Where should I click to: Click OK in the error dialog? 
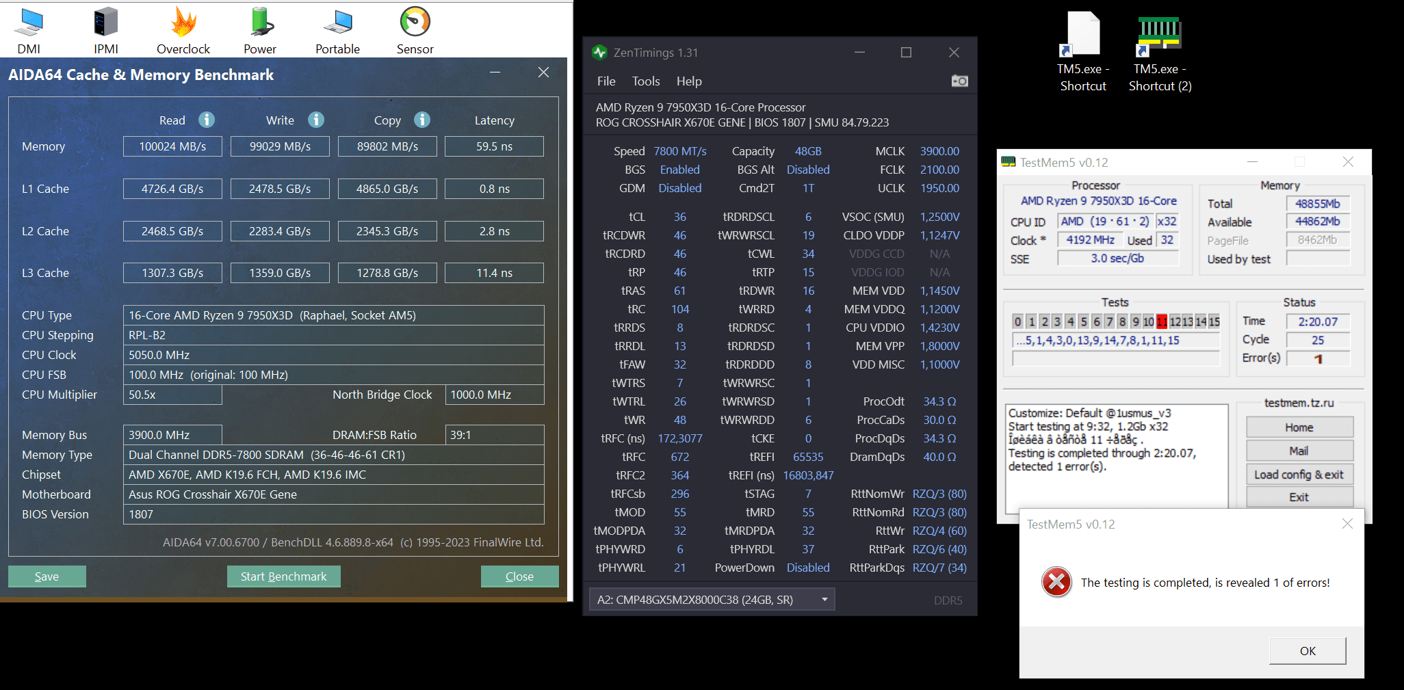(x=1308, y=650)
